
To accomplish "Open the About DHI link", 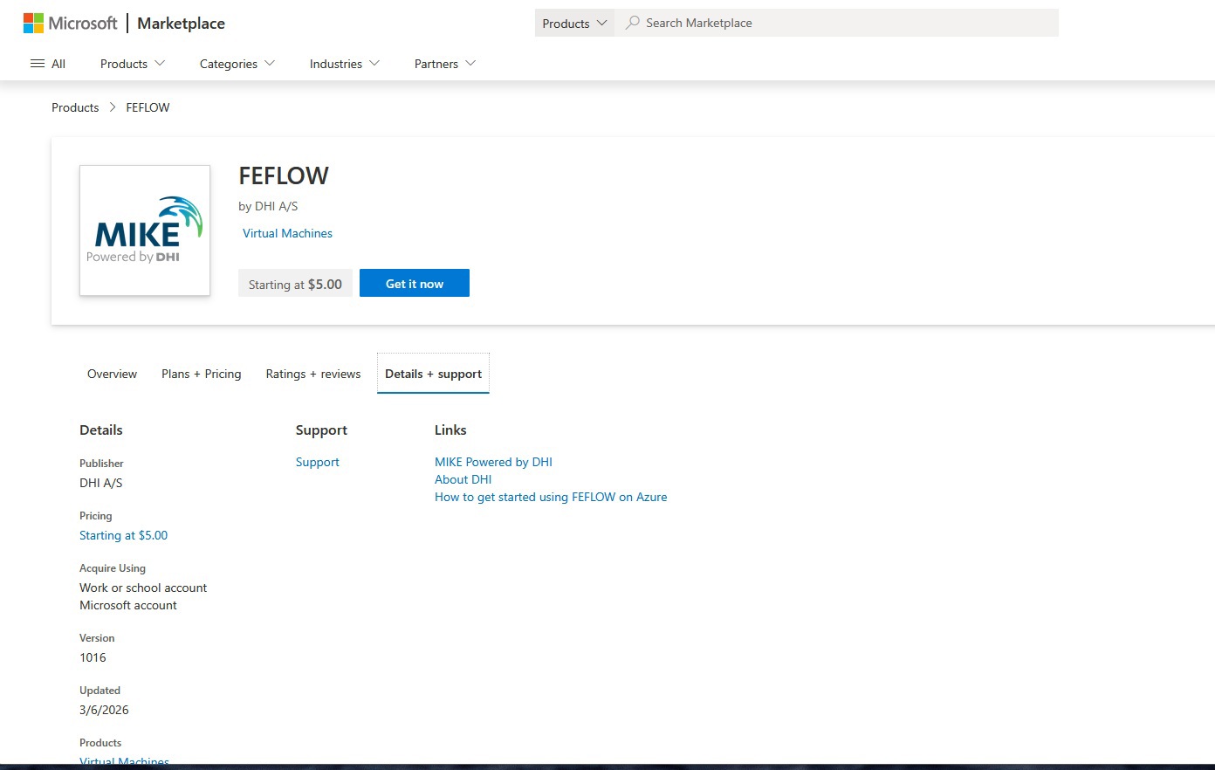I will [x=463, y=479].
